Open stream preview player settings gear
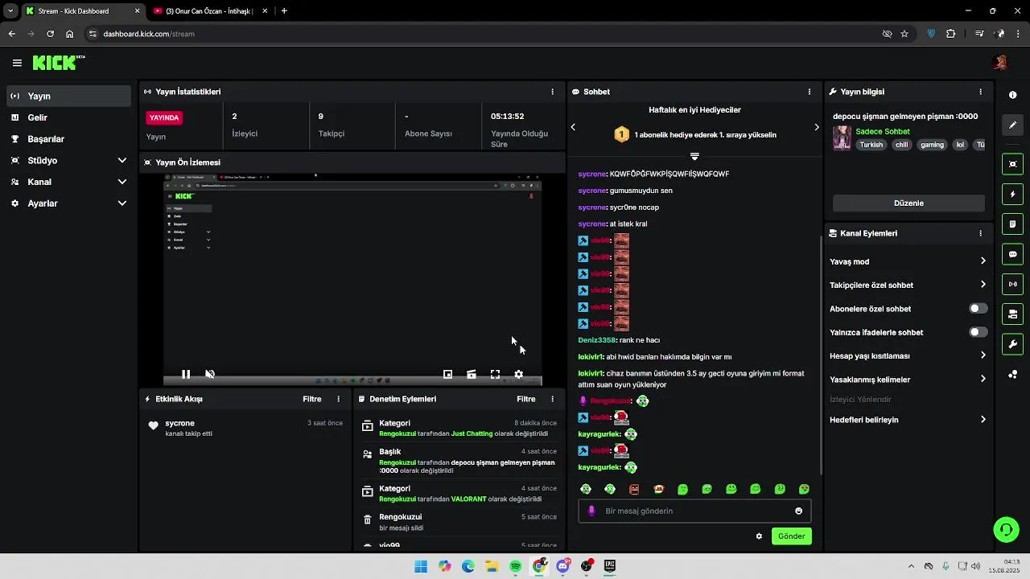Screen dimensions: 1030x579 [519, 374]
